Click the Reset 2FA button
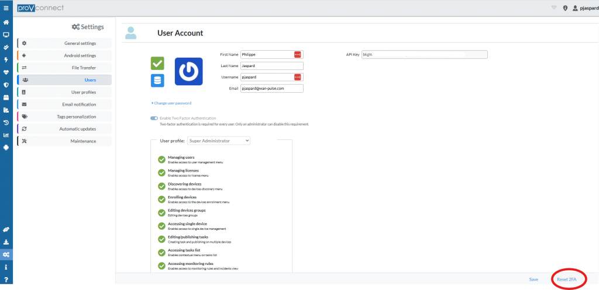The height and width of the screenshot is (290, 599). pyautogui.click(x=566, y=279)
